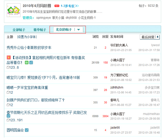Click the 浏览 column header
This screenshot has width=163, height=138.
click(x=96, y=37)
